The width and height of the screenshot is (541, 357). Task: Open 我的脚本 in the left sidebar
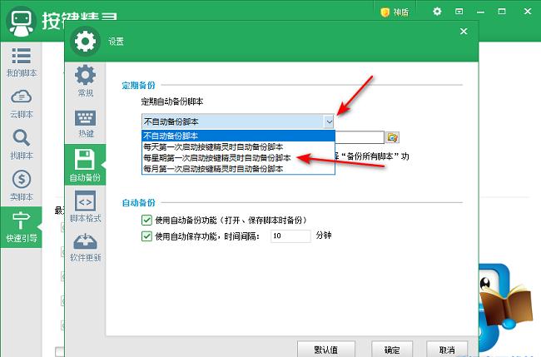(21, 62)
